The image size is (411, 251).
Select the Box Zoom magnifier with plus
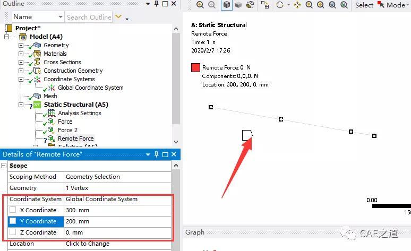[x=321, y=5]
